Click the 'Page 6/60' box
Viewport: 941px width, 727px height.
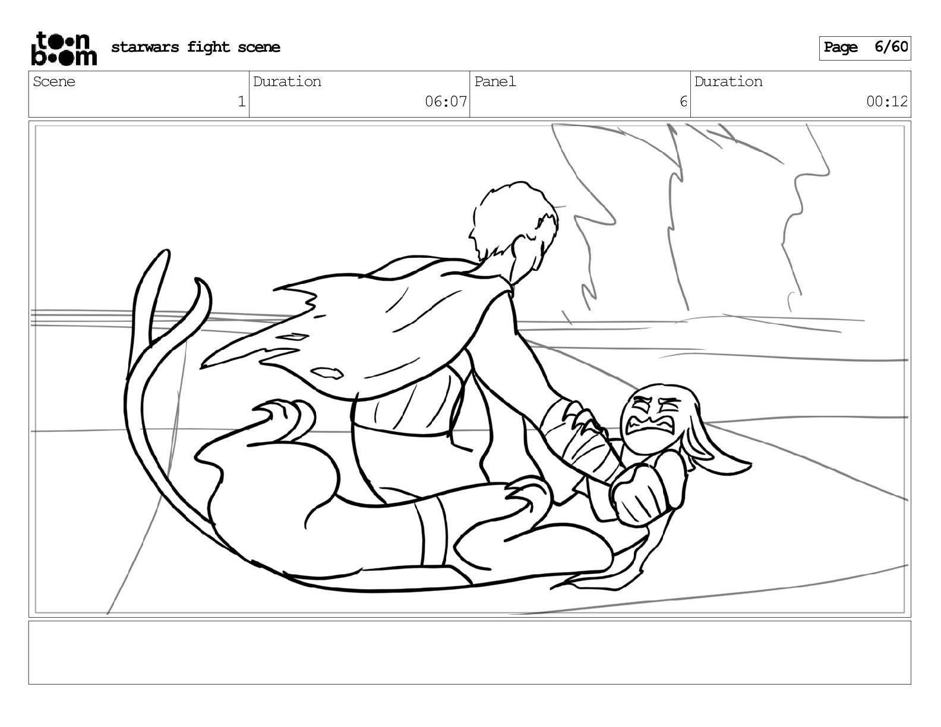[x=865, y=48]
